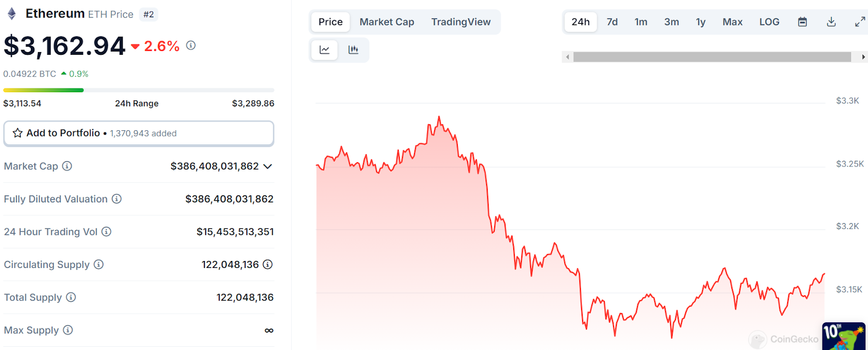Expand the Market Cap value breakdown
The width and height of the screenshot is (868, 350).
(x=267, y=167)
